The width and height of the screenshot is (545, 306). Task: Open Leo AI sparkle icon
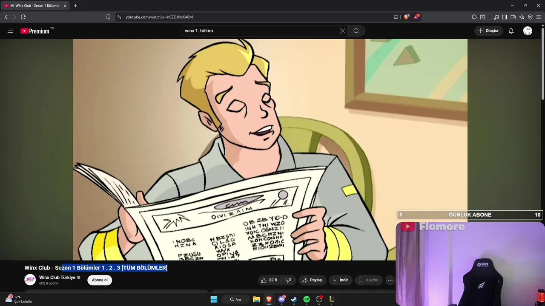[x=522, y=17]
